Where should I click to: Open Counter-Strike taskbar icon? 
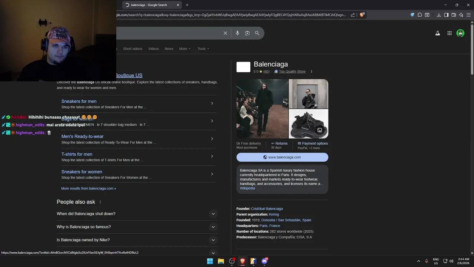point(253,261)
